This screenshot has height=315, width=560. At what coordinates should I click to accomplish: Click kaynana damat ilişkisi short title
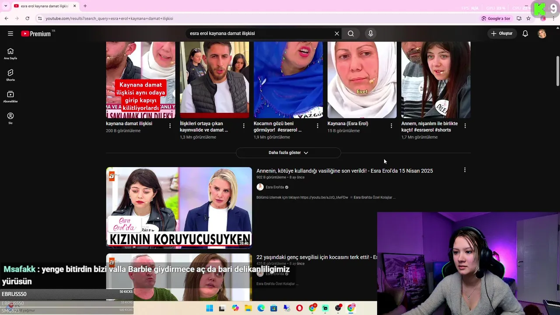pyautogui.click(x=129, y=124)
